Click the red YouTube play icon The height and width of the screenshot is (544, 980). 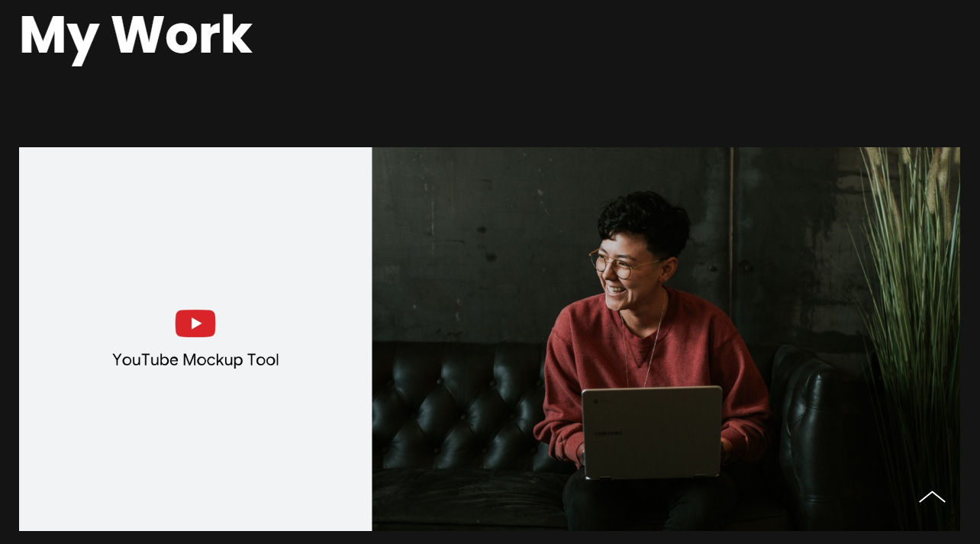(x=195, y=324)
